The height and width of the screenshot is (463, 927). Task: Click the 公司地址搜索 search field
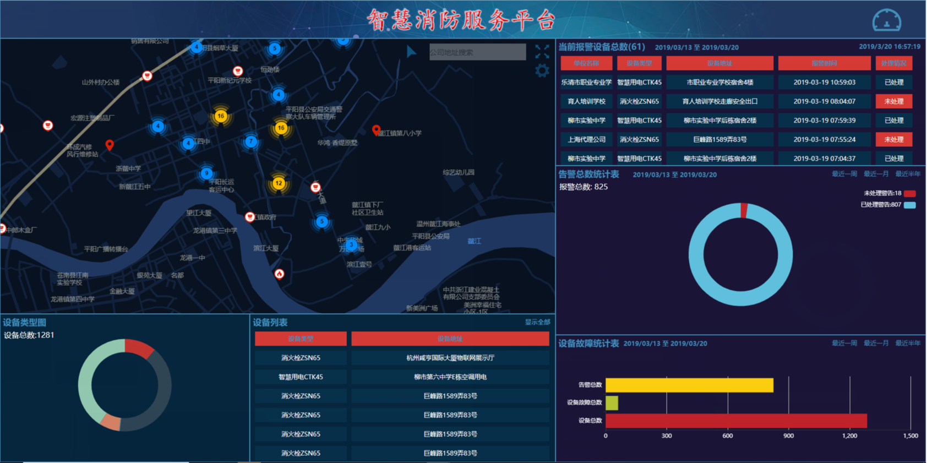coord(477,52)
